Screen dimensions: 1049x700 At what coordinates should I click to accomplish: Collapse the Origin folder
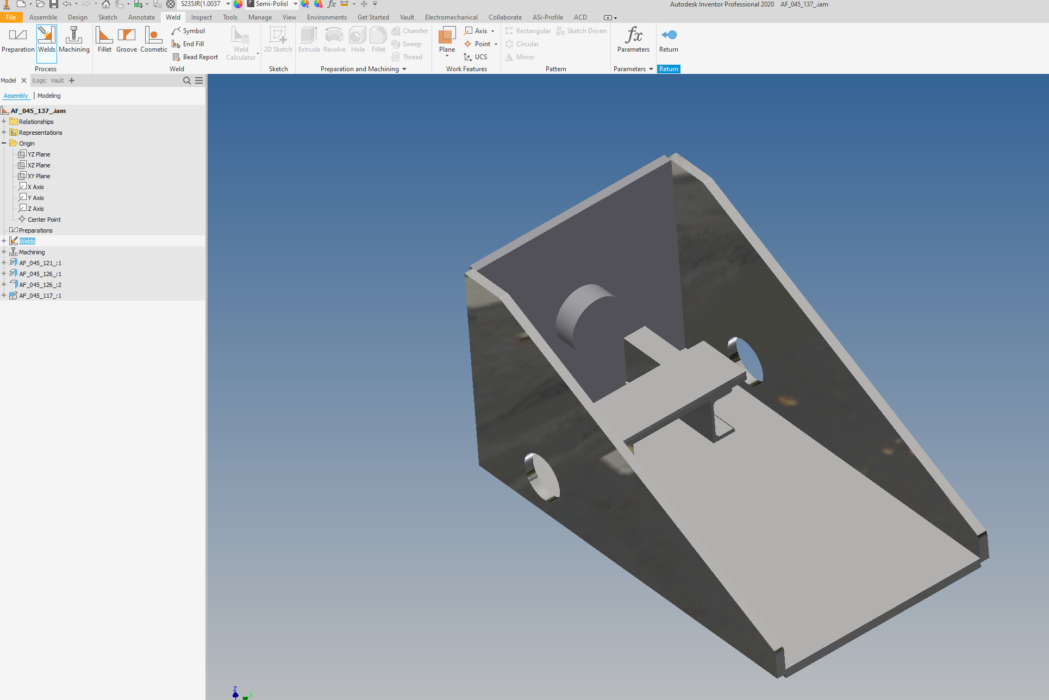click(4, 143)
